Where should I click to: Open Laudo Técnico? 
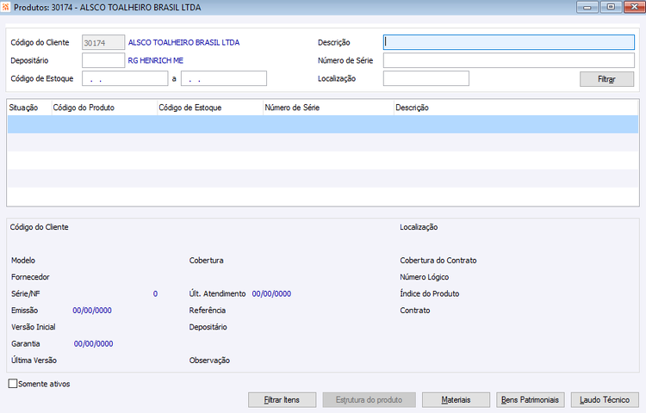(605, 399)
